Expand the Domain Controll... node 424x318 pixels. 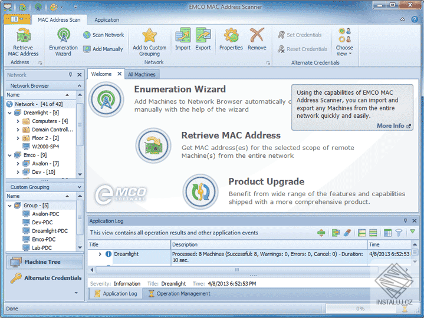18,130
